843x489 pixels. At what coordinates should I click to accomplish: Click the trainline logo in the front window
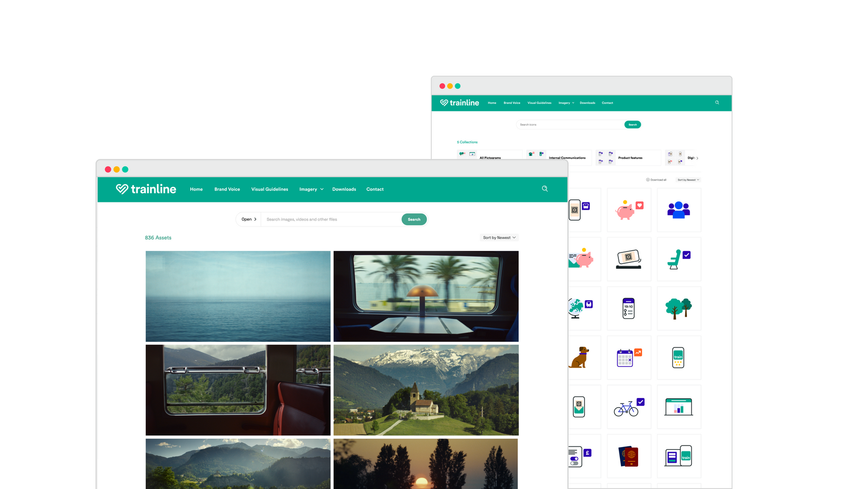(146, 189)
